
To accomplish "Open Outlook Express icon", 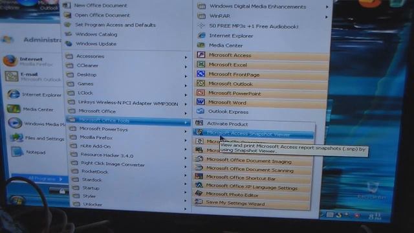I will point(201,111).
